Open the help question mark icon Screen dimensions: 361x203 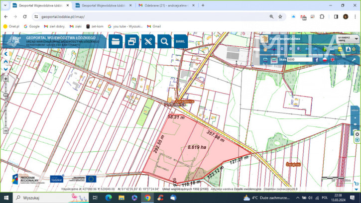354,49
